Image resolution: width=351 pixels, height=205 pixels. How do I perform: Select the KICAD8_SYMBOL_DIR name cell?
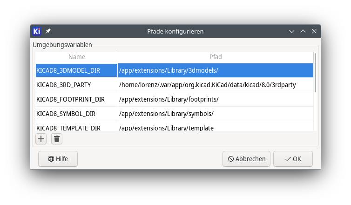pos(76,114)
